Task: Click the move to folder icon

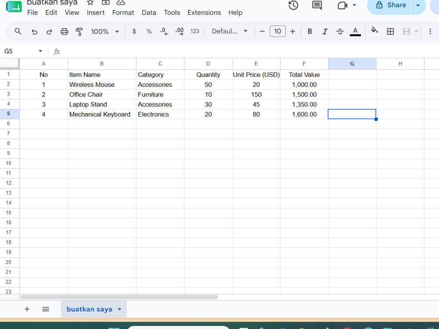Action: point(105,3)
